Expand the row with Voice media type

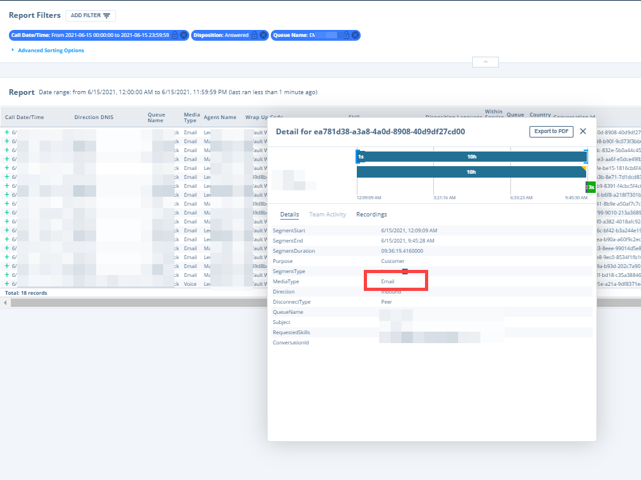pyautogui.click(x=6, y=284)
